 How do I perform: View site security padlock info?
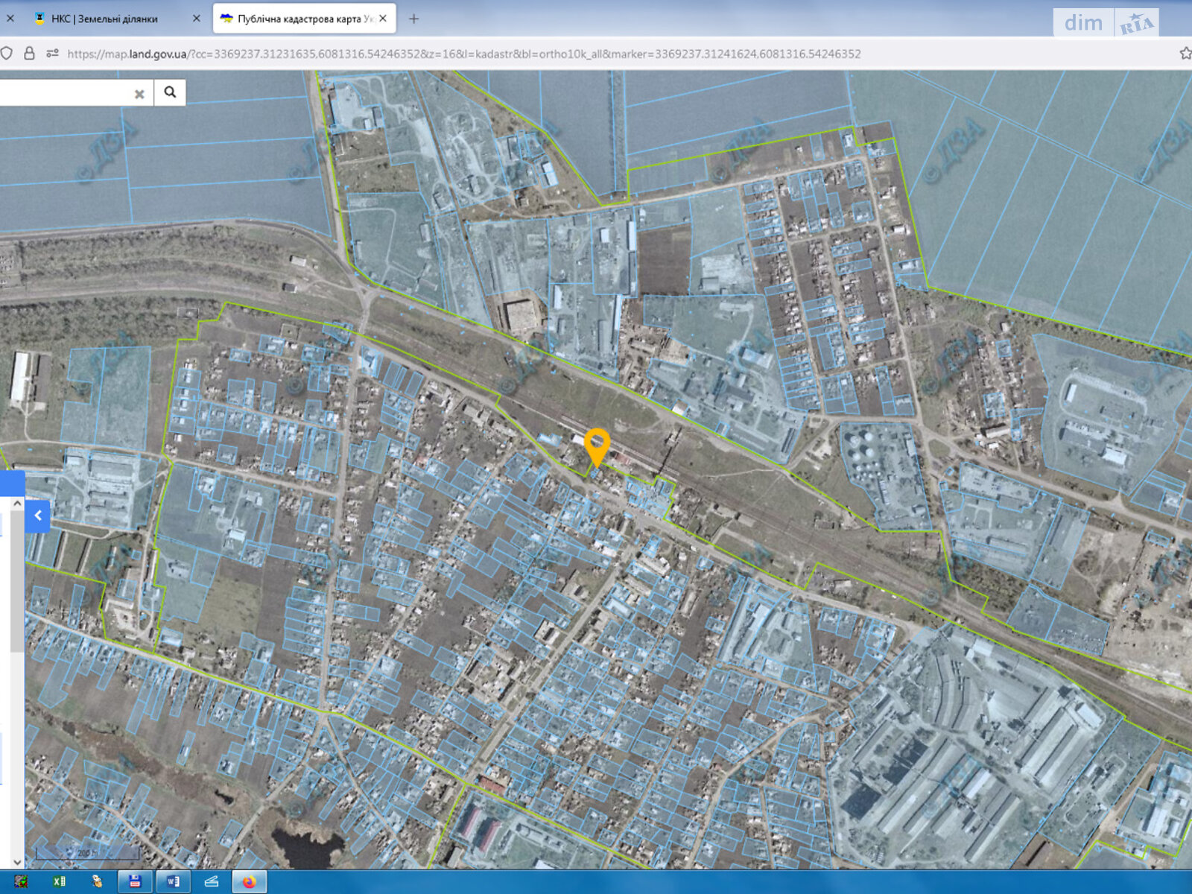[30, 54]
